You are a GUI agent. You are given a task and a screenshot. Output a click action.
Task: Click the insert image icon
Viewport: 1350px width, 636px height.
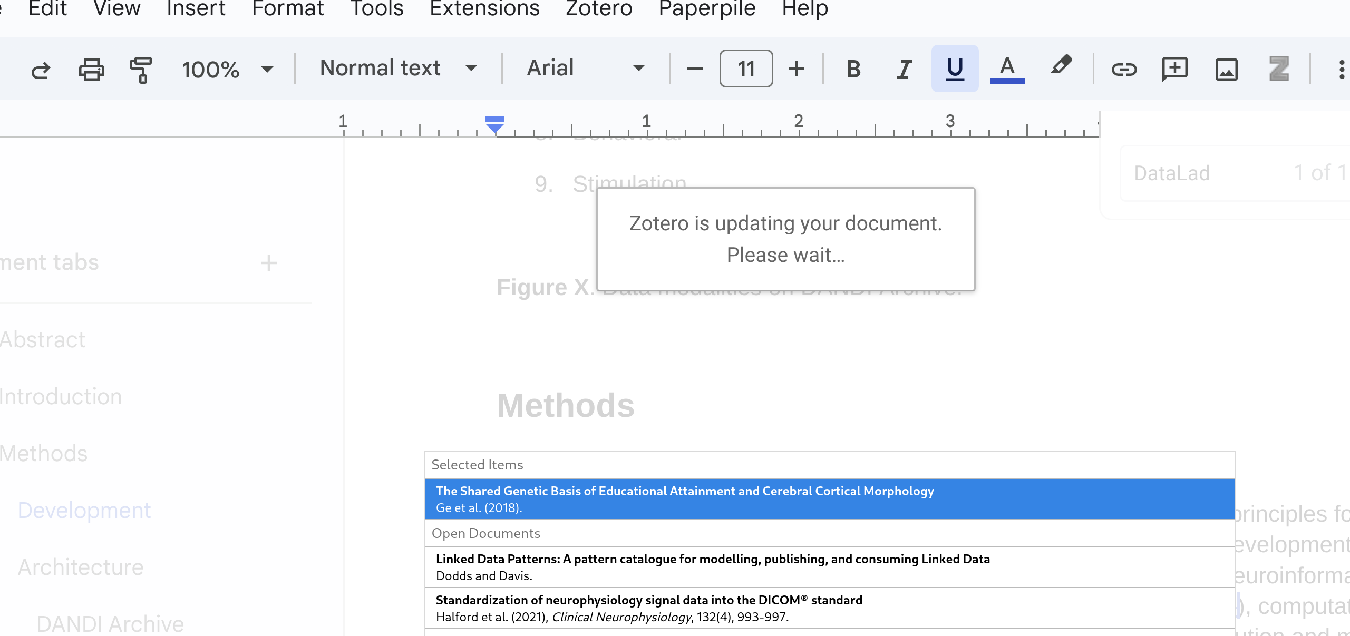pos(1226,69)
